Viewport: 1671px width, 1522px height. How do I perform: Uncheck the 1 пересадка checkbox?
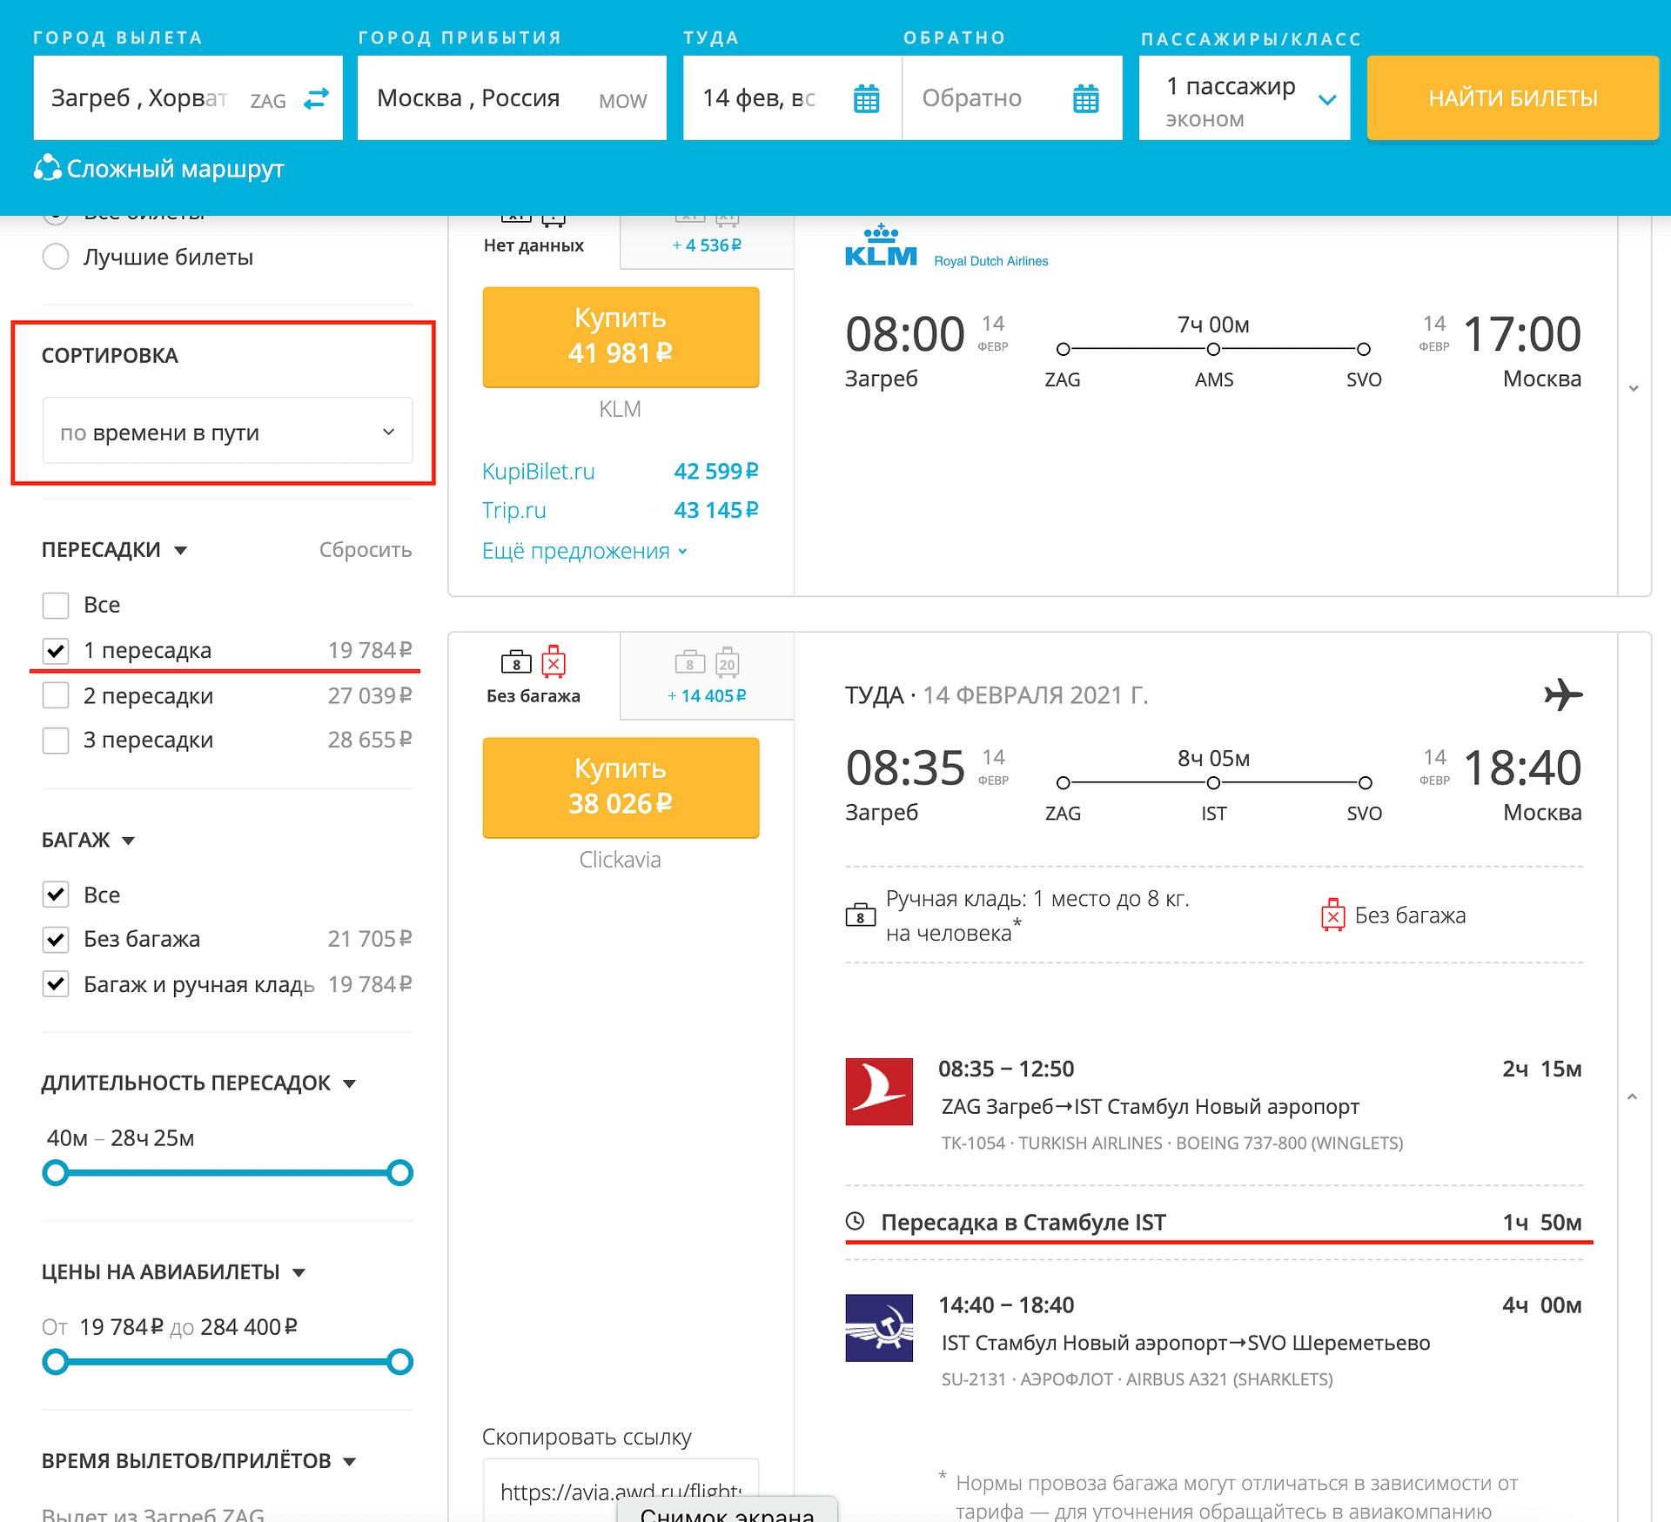tap(56, 650)
